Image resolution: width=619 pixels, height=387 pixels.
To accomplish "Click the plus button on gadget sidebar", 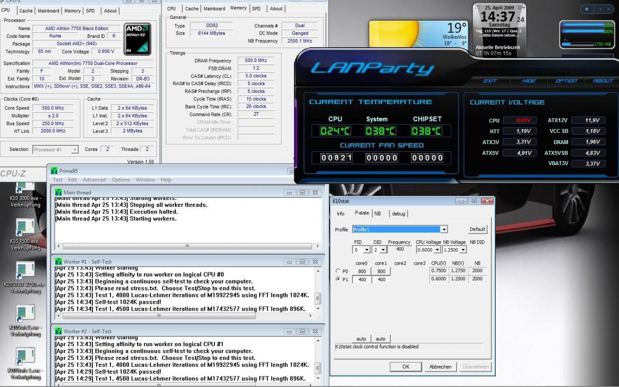I will [588, 9].
